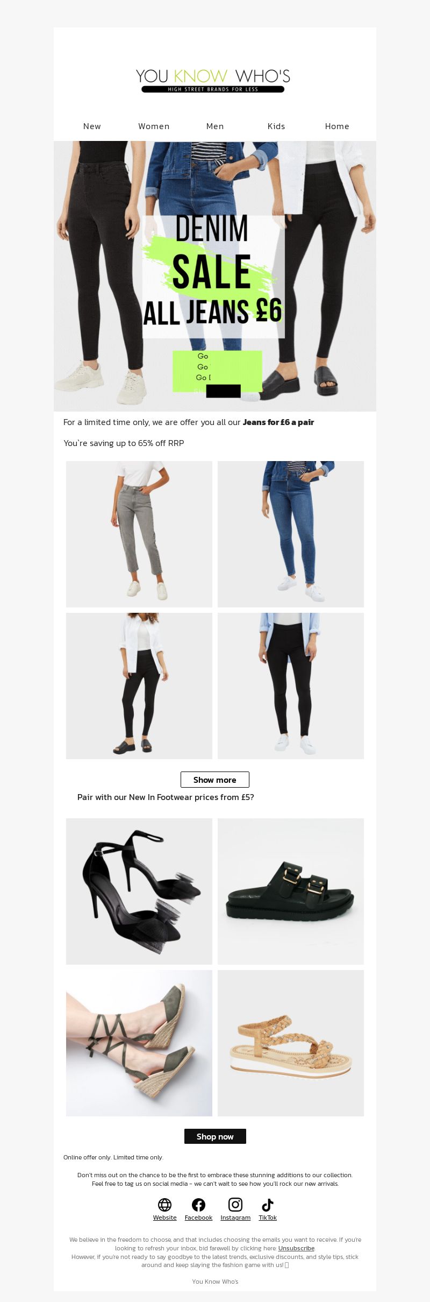
Task: Open the black bow heels product
Action: 139,891
